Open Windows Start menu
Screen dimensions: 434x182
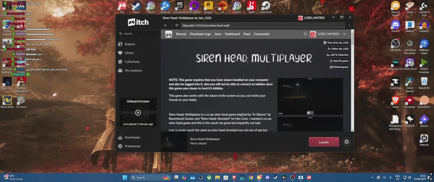click(x=125, y=177)
